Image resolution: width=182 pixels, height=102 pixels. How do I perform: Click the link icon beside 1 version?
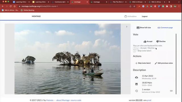[171, 91]
